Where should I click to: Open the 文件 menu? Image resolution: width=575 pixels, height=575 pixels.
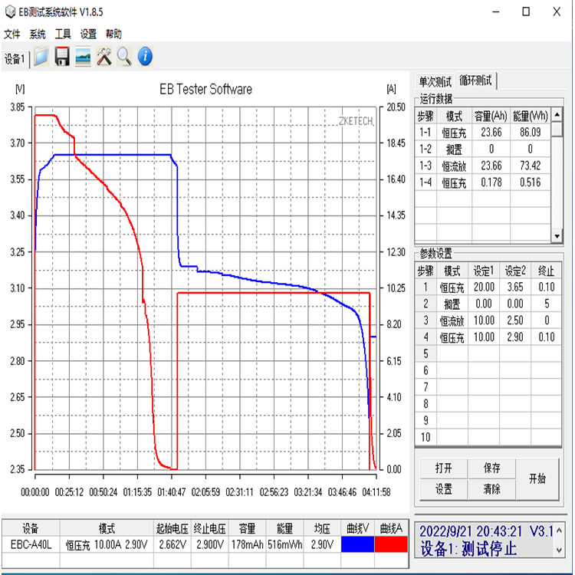click(12, 34)
